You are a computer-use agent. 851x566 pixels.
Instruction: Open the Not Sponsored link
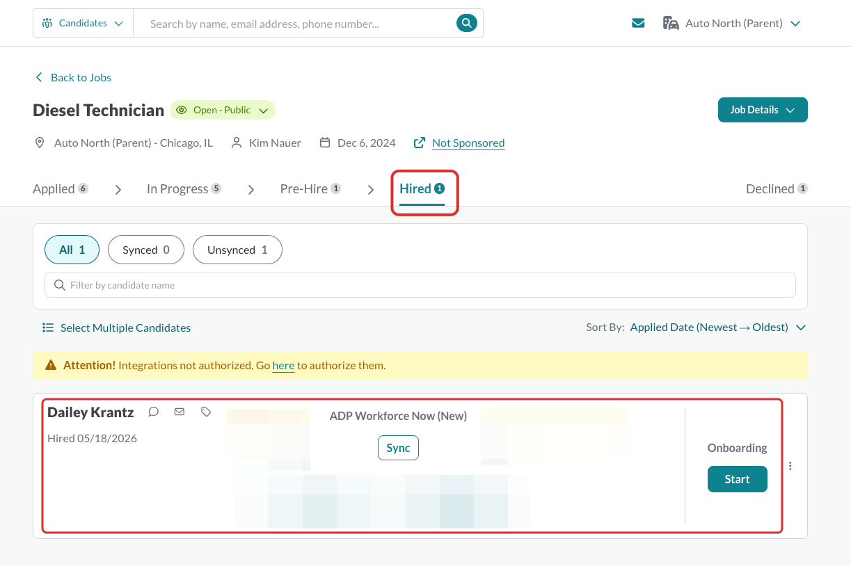[x=468, y=143]
